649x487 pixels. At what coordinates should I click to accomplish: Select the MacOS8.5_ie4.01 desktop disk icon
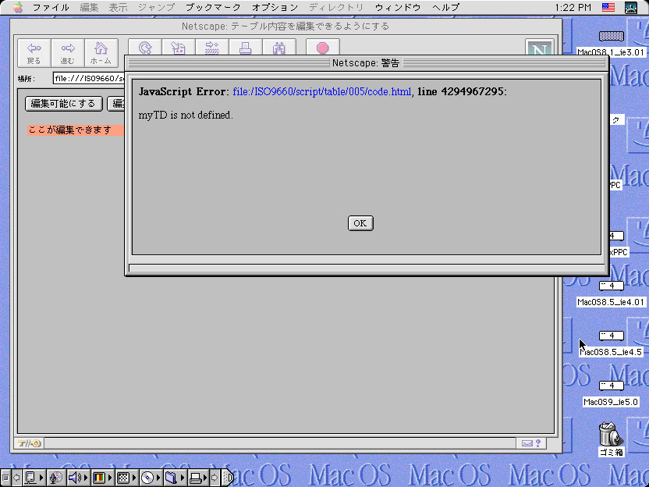click(612, 286)
